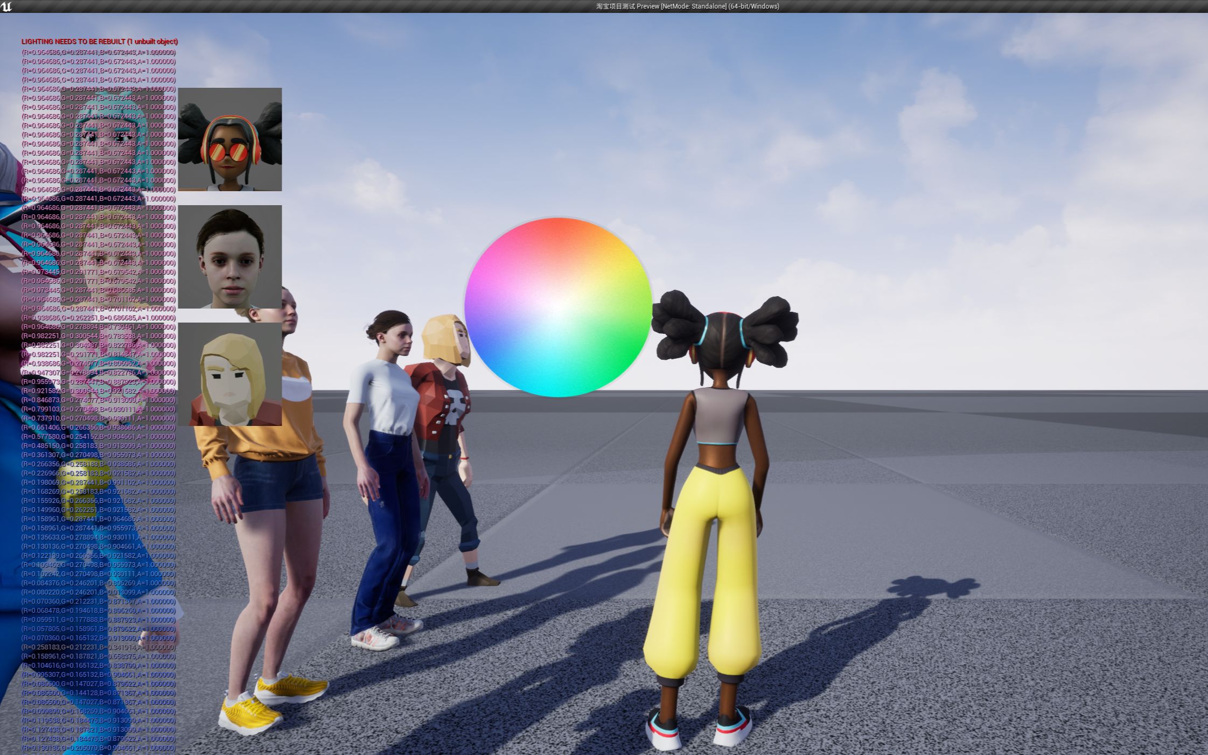Click the debug line starting R=0.737910

[x=99, y=418]
